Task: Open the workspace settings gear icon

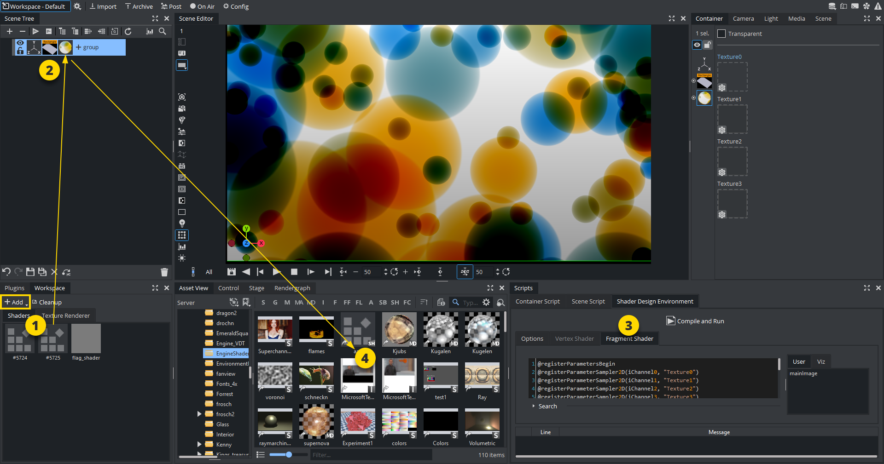Action: 77,6
